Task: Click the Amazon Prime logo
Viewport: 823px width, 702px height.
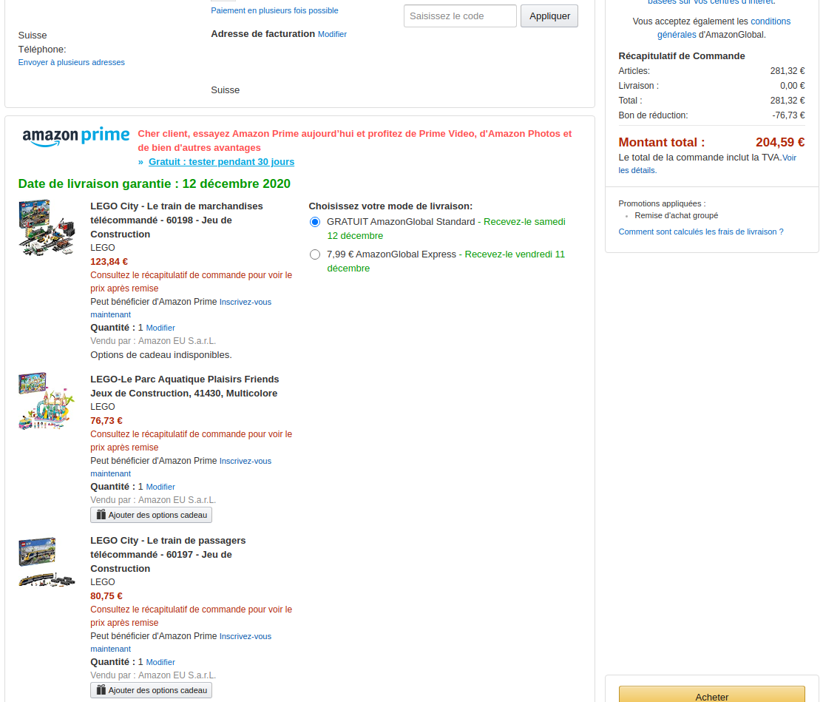Action: (x=76, y=136)
